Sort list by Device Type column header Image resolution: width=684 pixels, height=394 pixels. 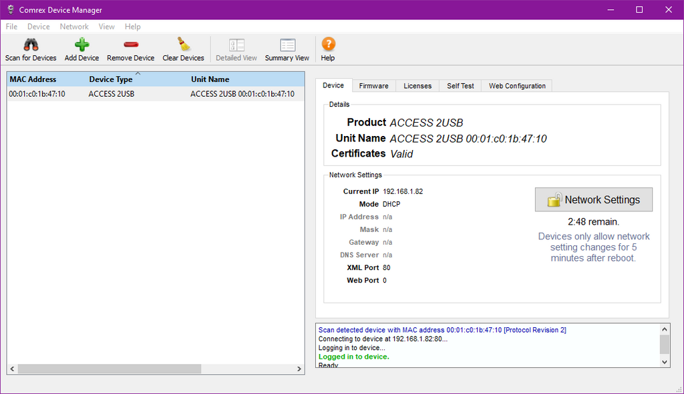pos(111,79)
